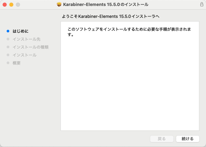Viewport: 206px width, 147px height.
Task: Click the package box icon in title bar
Action: [x=59, y=5]
